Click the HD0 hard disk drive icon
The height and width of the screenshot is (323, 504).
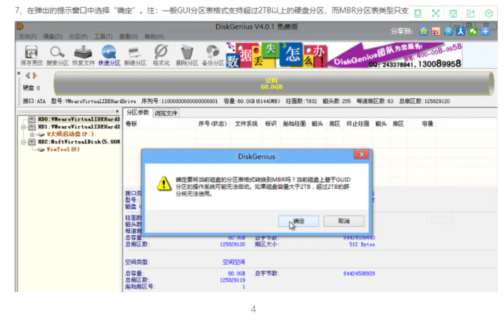pyautogui.click(x=32, y=119)
